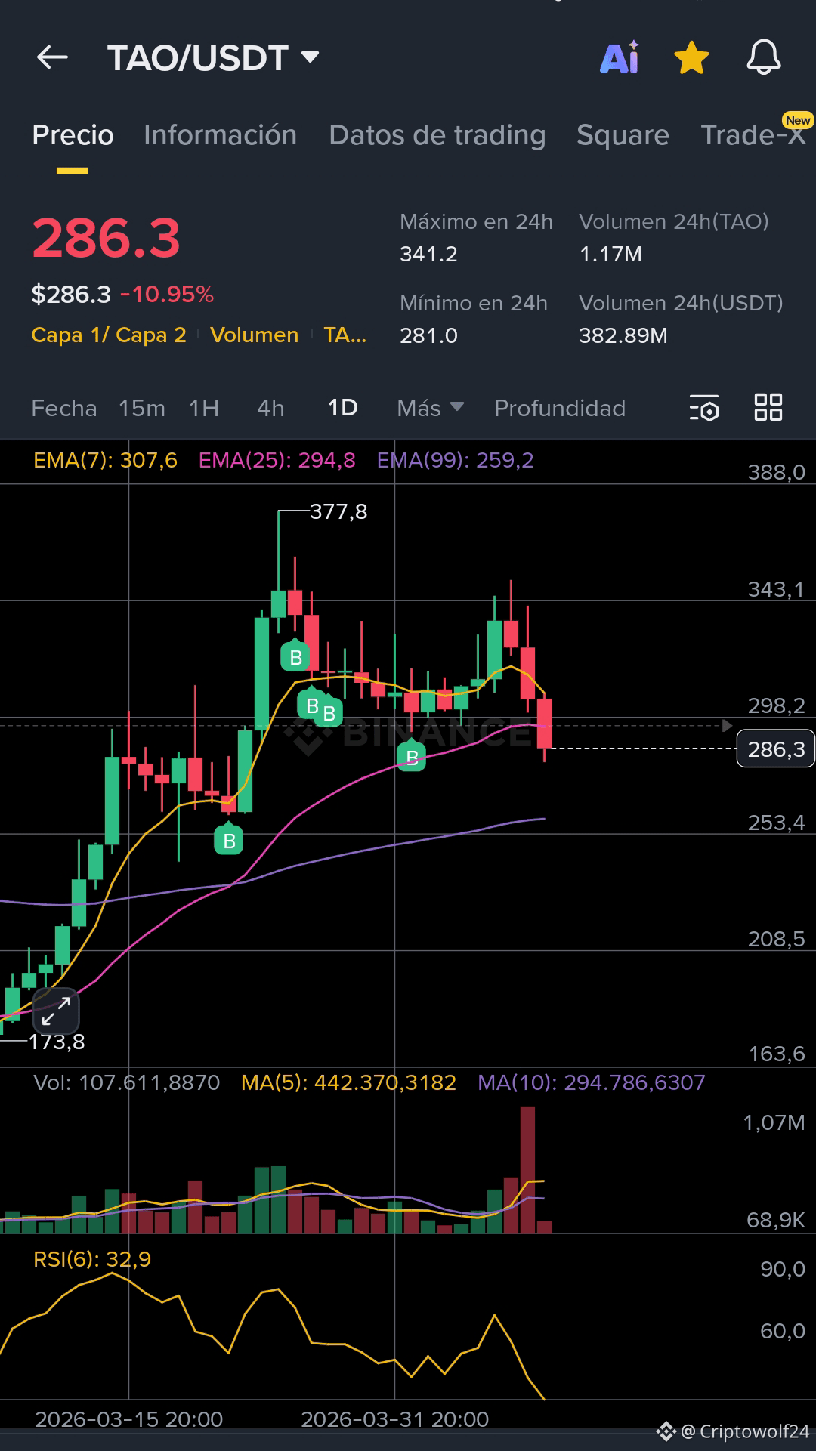Image resolution: width=816 pixels, height=1451 pixels.
Task: Switch chart to 15m interval
Action: click(141, 409)
